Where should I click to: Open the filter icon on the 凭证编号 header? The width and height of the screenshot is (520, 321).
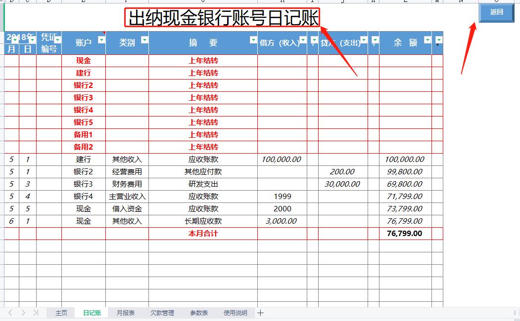(x=57, y=39)
